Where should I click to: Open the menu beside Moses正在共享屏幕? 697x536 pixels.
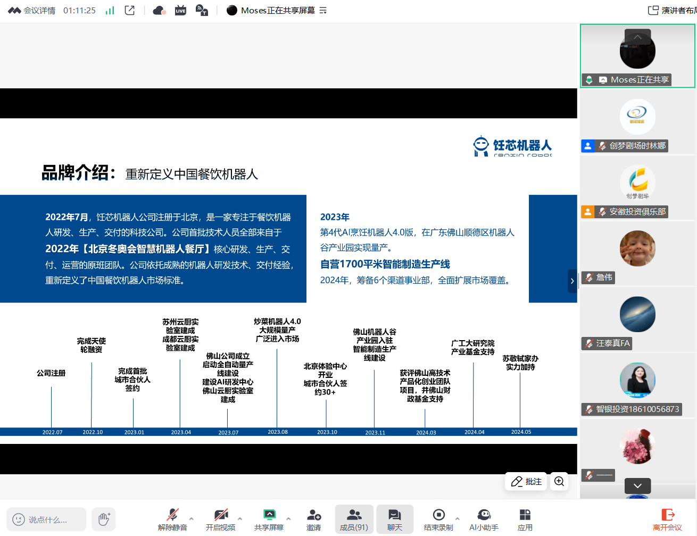pyautogui.click(x=323, y=11)
